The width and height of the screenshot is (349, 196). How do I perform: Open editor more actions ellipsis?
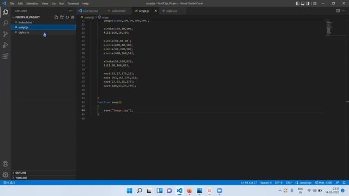344,11
